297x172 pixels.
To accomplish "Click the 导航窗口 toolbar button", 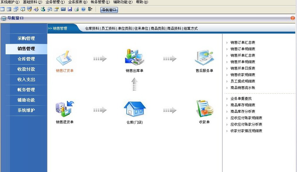I will (x=109, y=10).
